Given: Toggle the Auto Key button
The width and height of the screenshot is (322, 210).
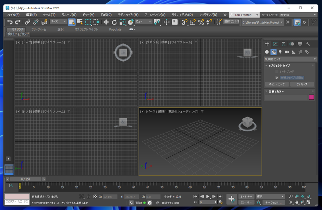Looking at the screenshot, I should pyautogui.click(x=246, y=196).
